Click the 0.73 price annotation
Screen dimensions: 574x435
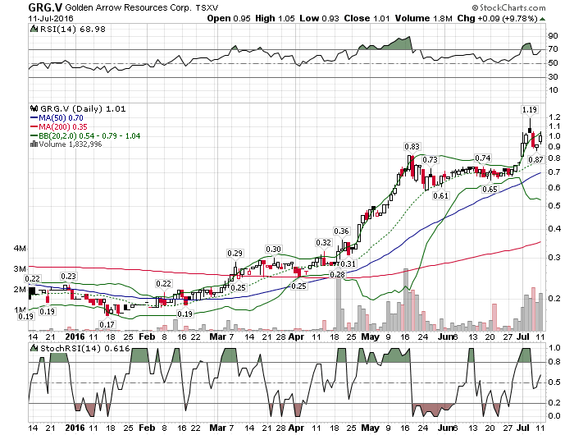[x=430, y=160]
